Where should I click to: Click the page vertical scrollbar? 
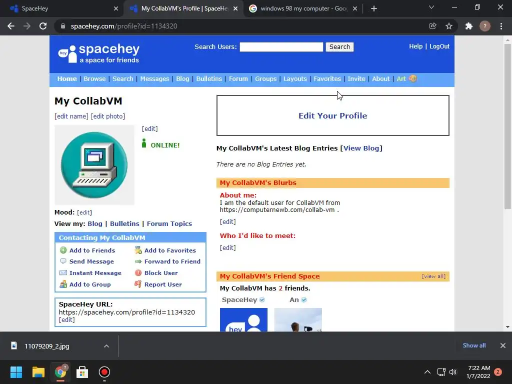coord(507,126)
